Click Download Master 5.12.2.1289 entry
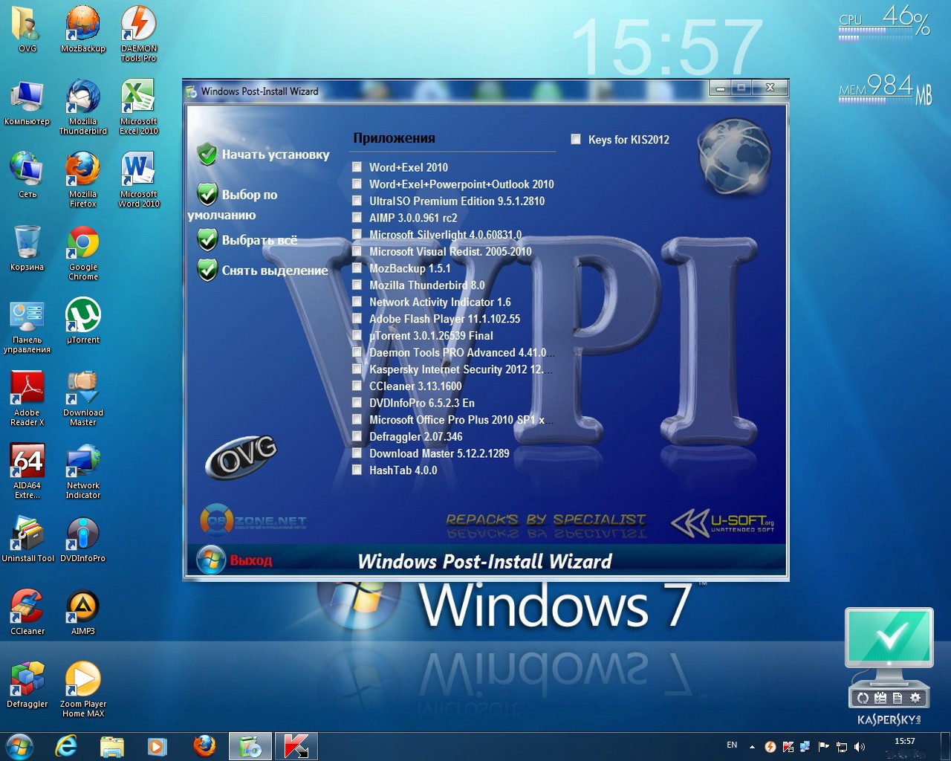 439,453
